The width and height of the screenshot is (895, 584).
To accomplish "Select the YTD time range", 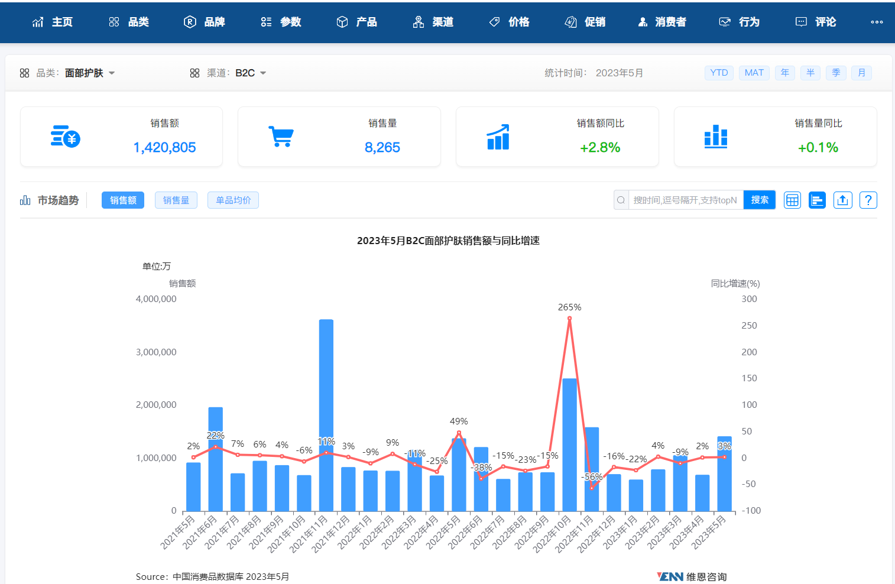I will 719,73.
